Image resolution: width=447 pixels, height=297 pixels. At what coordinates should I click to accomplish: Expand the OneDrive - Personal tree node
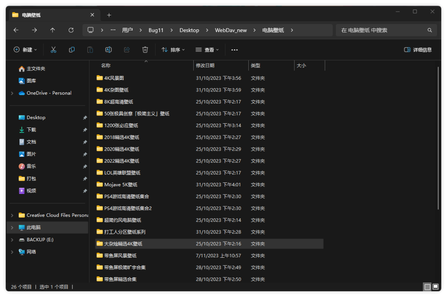click(12, 93)
